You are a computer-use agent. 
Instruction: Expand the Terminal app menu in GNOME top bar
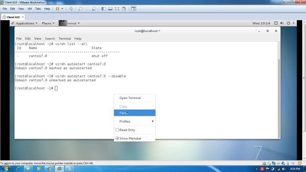pos(69,23)
